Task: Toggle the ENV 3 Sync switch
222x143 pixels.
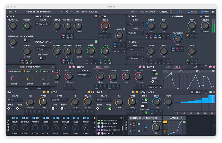Action: tap(154, 74)
